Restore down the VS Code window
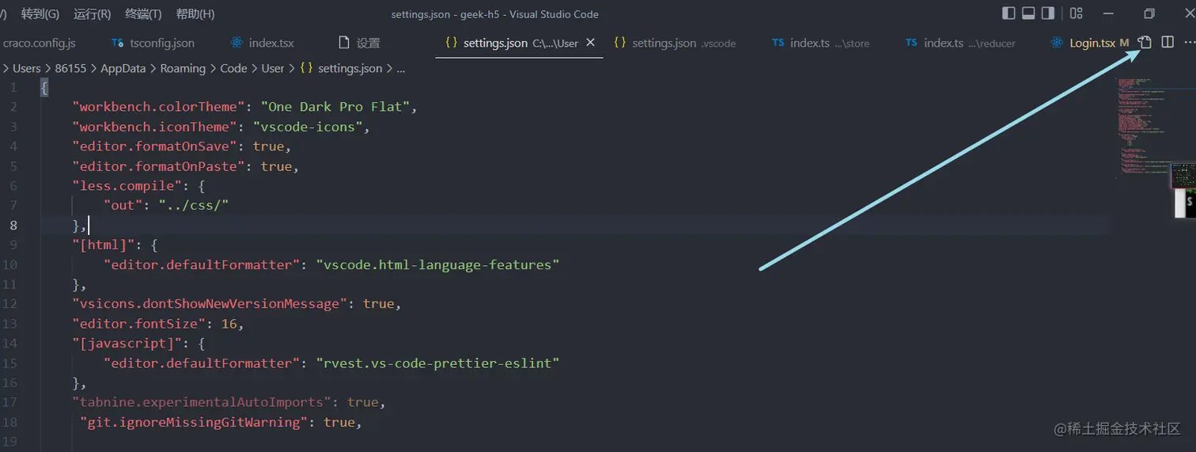The width and height of the screenshot is (1196, 452). (x=1149, y=13)
